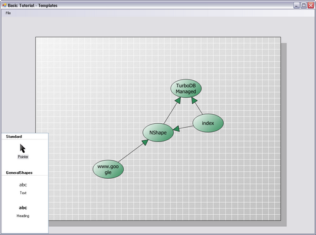
Task: Close the Basic Tutorial window
Action: click(311, 5)
